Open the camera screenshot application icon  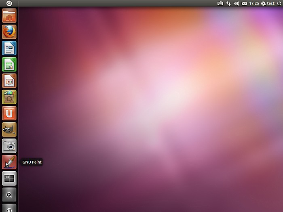pos(9,146)
